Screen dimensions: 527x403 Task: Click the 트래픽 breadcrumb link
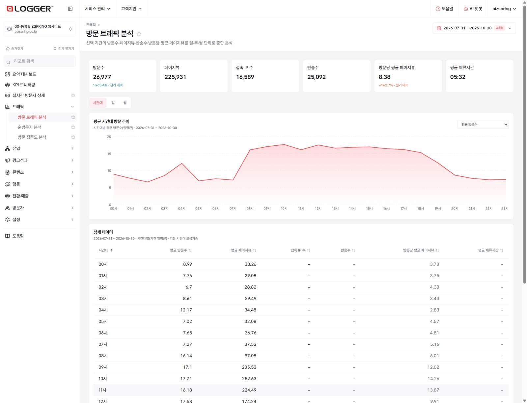[91, 25]
